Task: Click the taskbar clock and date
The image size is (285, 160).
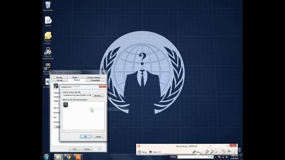Action: 235,157
